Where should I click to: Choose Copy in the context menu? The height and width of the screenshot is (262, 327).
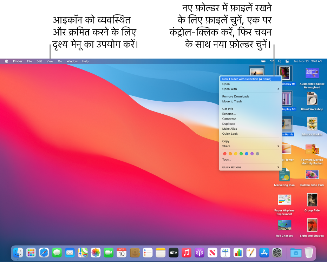click(250, 141)
